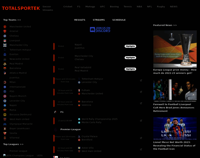Open external link icon for Monte Carlo Rally
The width and height of the screenshot is (200, 158).
point(141,121)
